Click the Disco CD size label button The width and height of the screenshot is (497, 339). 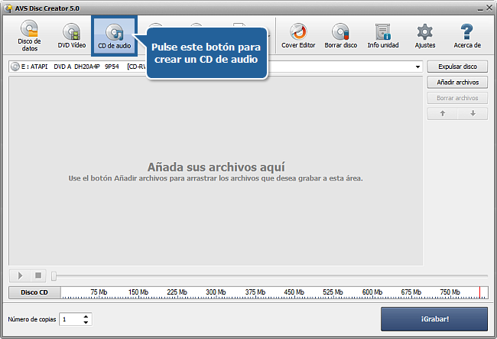(x=34, y=292)
